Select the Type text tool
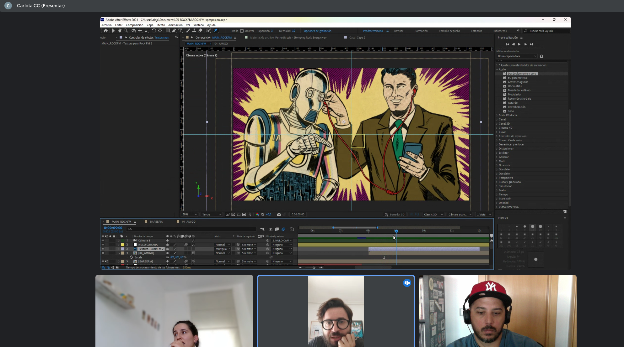The width and height of the screenshot is (624, 347). 180,31
